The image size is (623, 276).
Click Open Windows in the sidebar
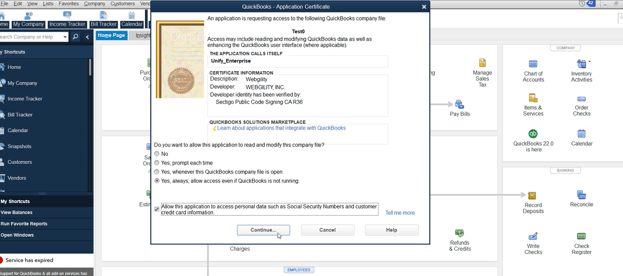pyautogui.click(x=47, y=235)
